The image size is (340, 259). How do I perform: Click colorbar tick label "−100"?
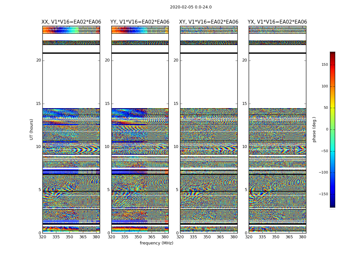[323, 173]
